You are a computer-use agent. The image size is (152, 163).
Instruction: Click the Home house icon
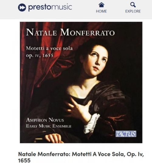coord(101,5)
